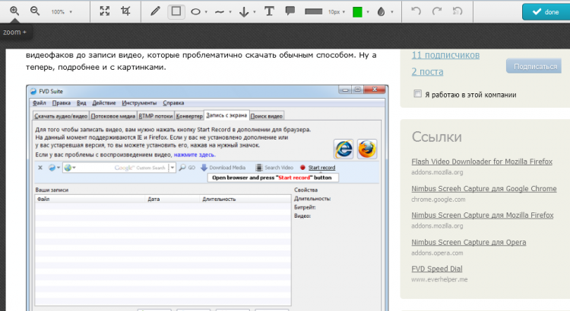
Task: Expand the arrow tool options arrow
Action: (254, 12)
